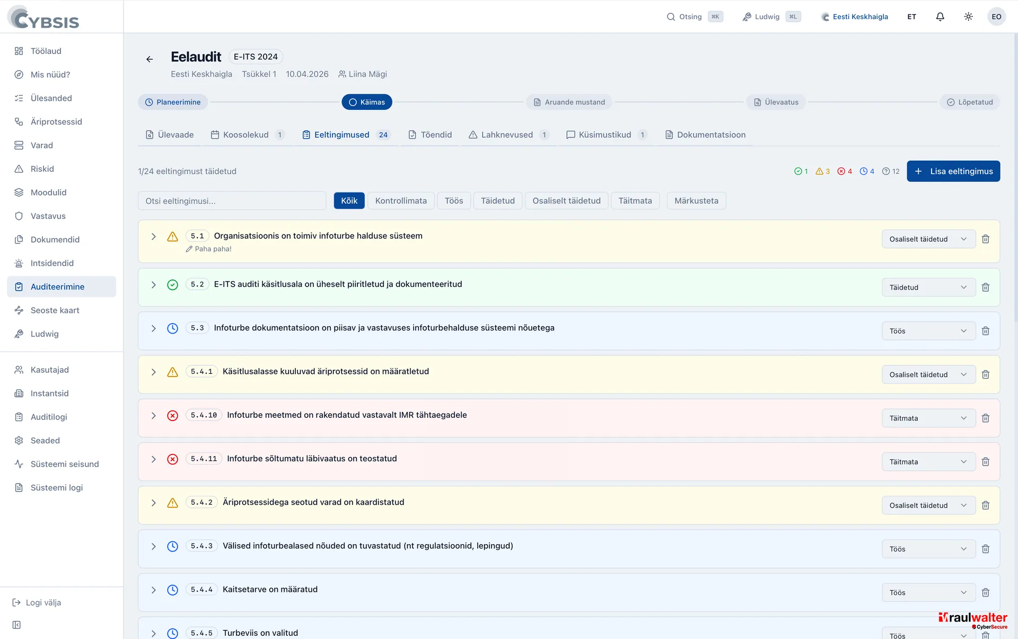Filter requirements by Täidetud

498,201
